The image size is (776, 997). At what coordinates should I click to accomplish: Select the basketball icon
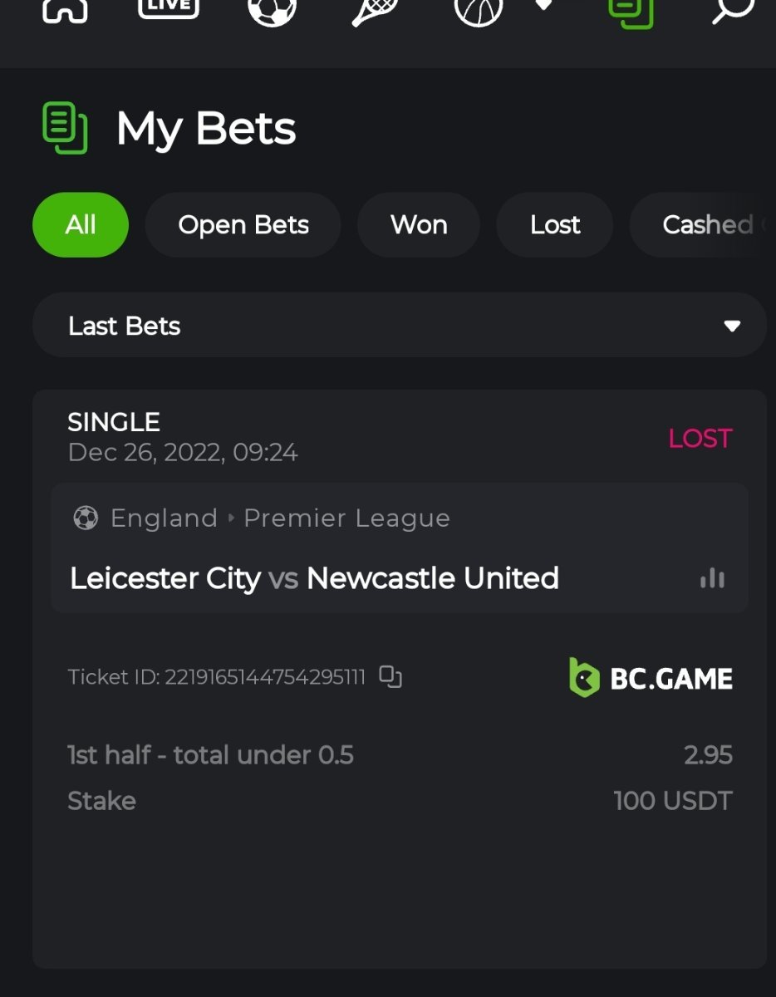pyautogui.click(x=479, y=10)
